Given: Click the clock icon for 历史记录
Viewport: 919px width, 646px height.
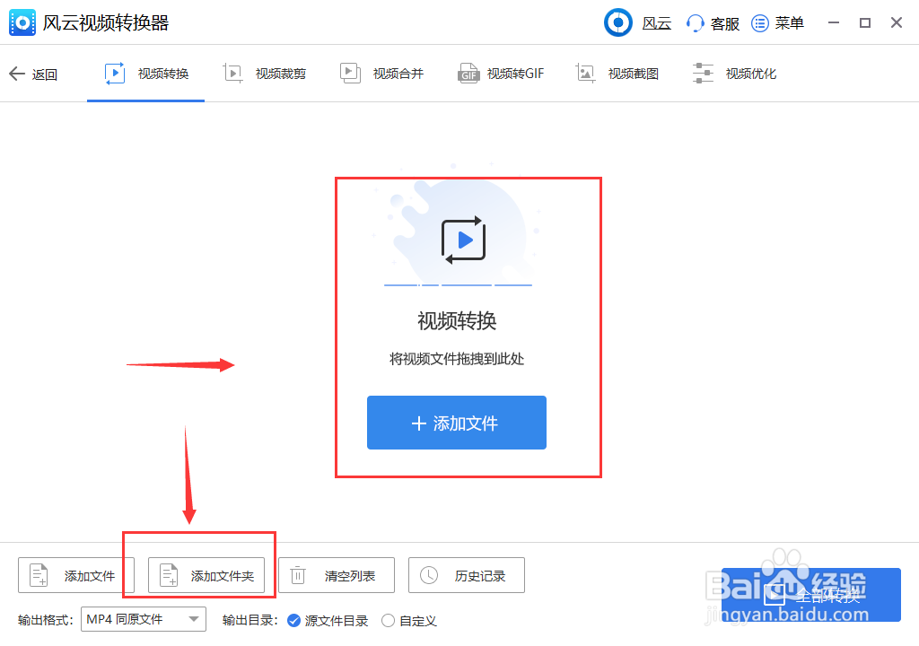Looking at the screenshot, I should (429, 575).
